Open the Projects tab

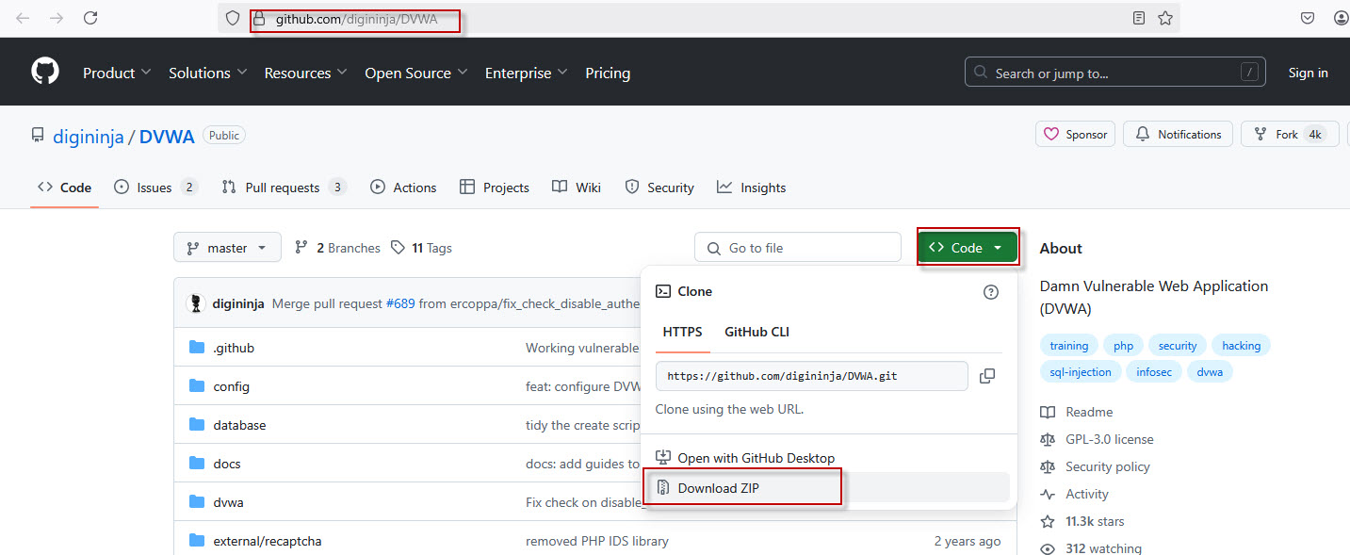495,188
